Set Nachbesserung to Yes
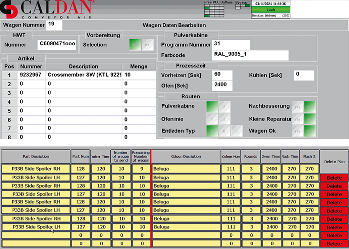This screenshot has height=249, width=349. click(297, 106)
